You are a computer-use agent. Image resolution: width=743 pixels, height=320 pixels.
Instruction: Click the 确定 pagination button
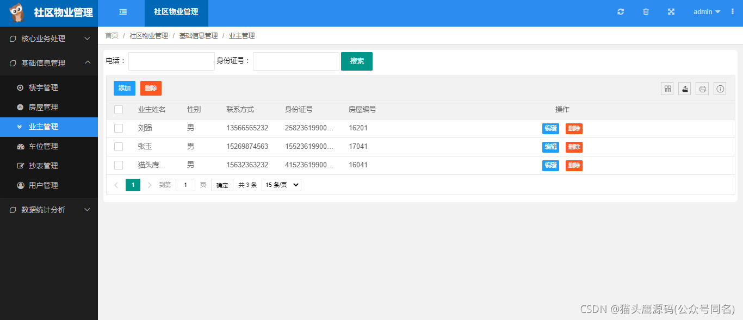point(222,185)
